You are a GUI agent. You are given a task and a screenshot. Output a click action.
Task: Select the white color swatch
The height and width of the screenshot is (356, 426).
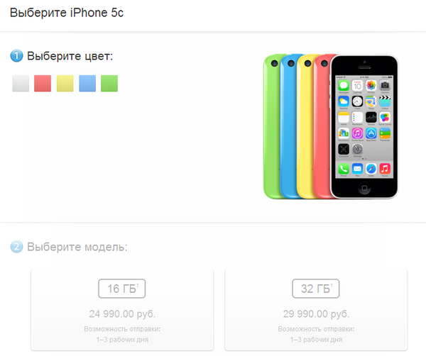coord(21,83)
